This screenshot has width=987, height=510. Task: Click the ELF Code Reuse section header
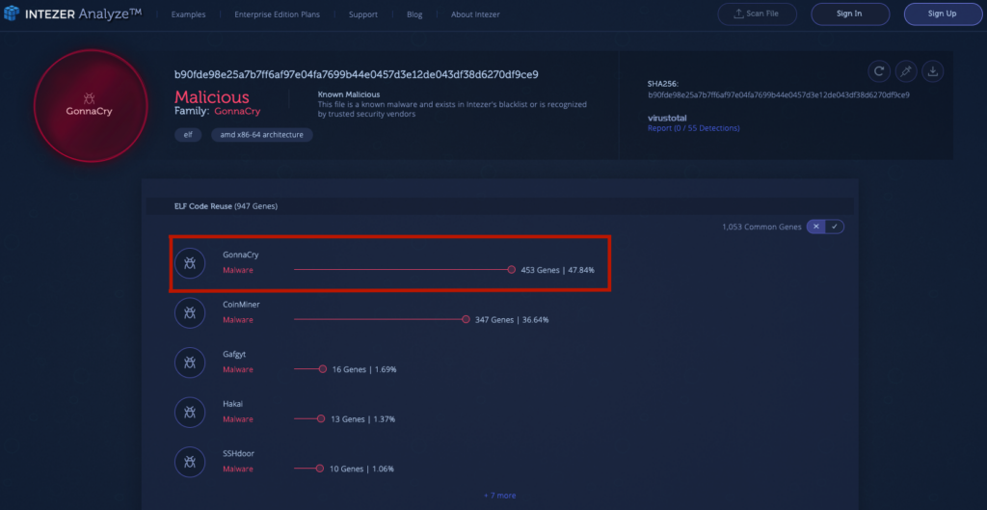pyautogui.click(x=500, y=206)
